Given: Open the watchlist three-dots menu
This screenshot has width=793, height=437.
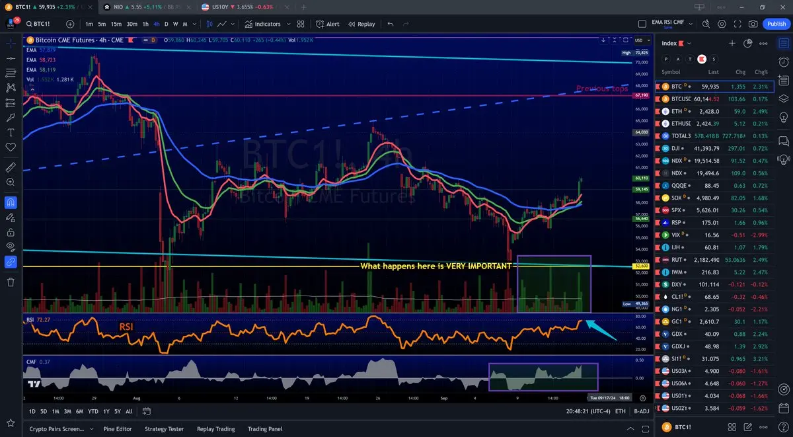Looking at the screenshot, I should coord(764,43).
